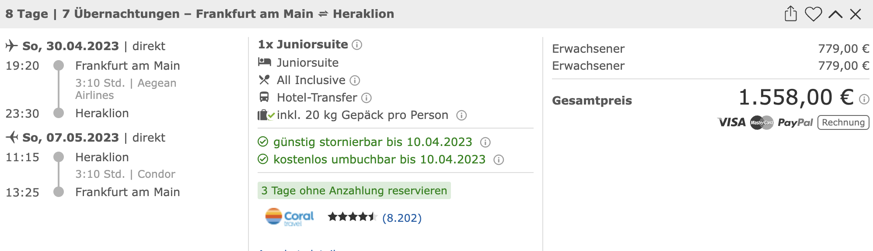Click günstig stornierbar bis 10.04.2023 text
The image size is (873, 251).
pyautogui.click(x=373, y=142)
